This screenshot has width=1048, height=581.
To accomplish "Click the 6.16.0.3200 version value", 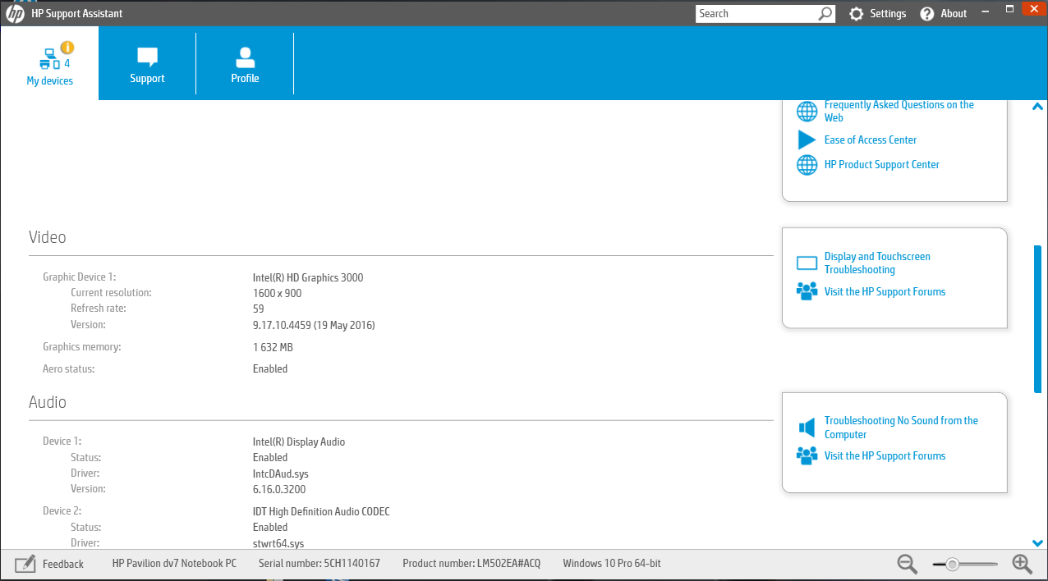I will pos(279,489).
